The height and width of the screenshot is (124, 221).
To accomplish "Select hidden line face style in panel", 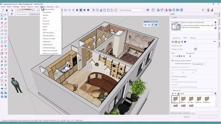I will [x=175, y=56].
